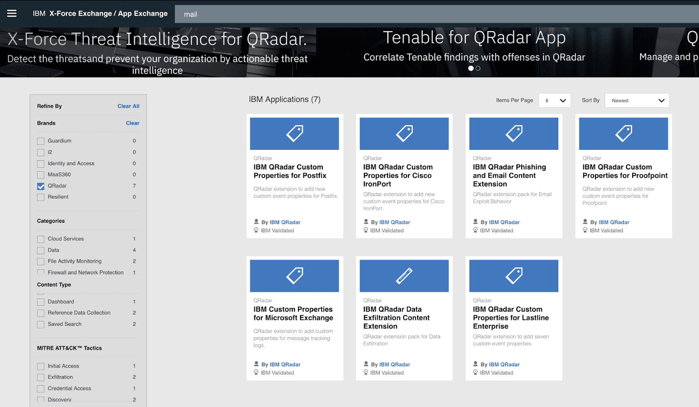
Task: Select the Resilient brand checkbox
Action: click(x=41, y=197)
